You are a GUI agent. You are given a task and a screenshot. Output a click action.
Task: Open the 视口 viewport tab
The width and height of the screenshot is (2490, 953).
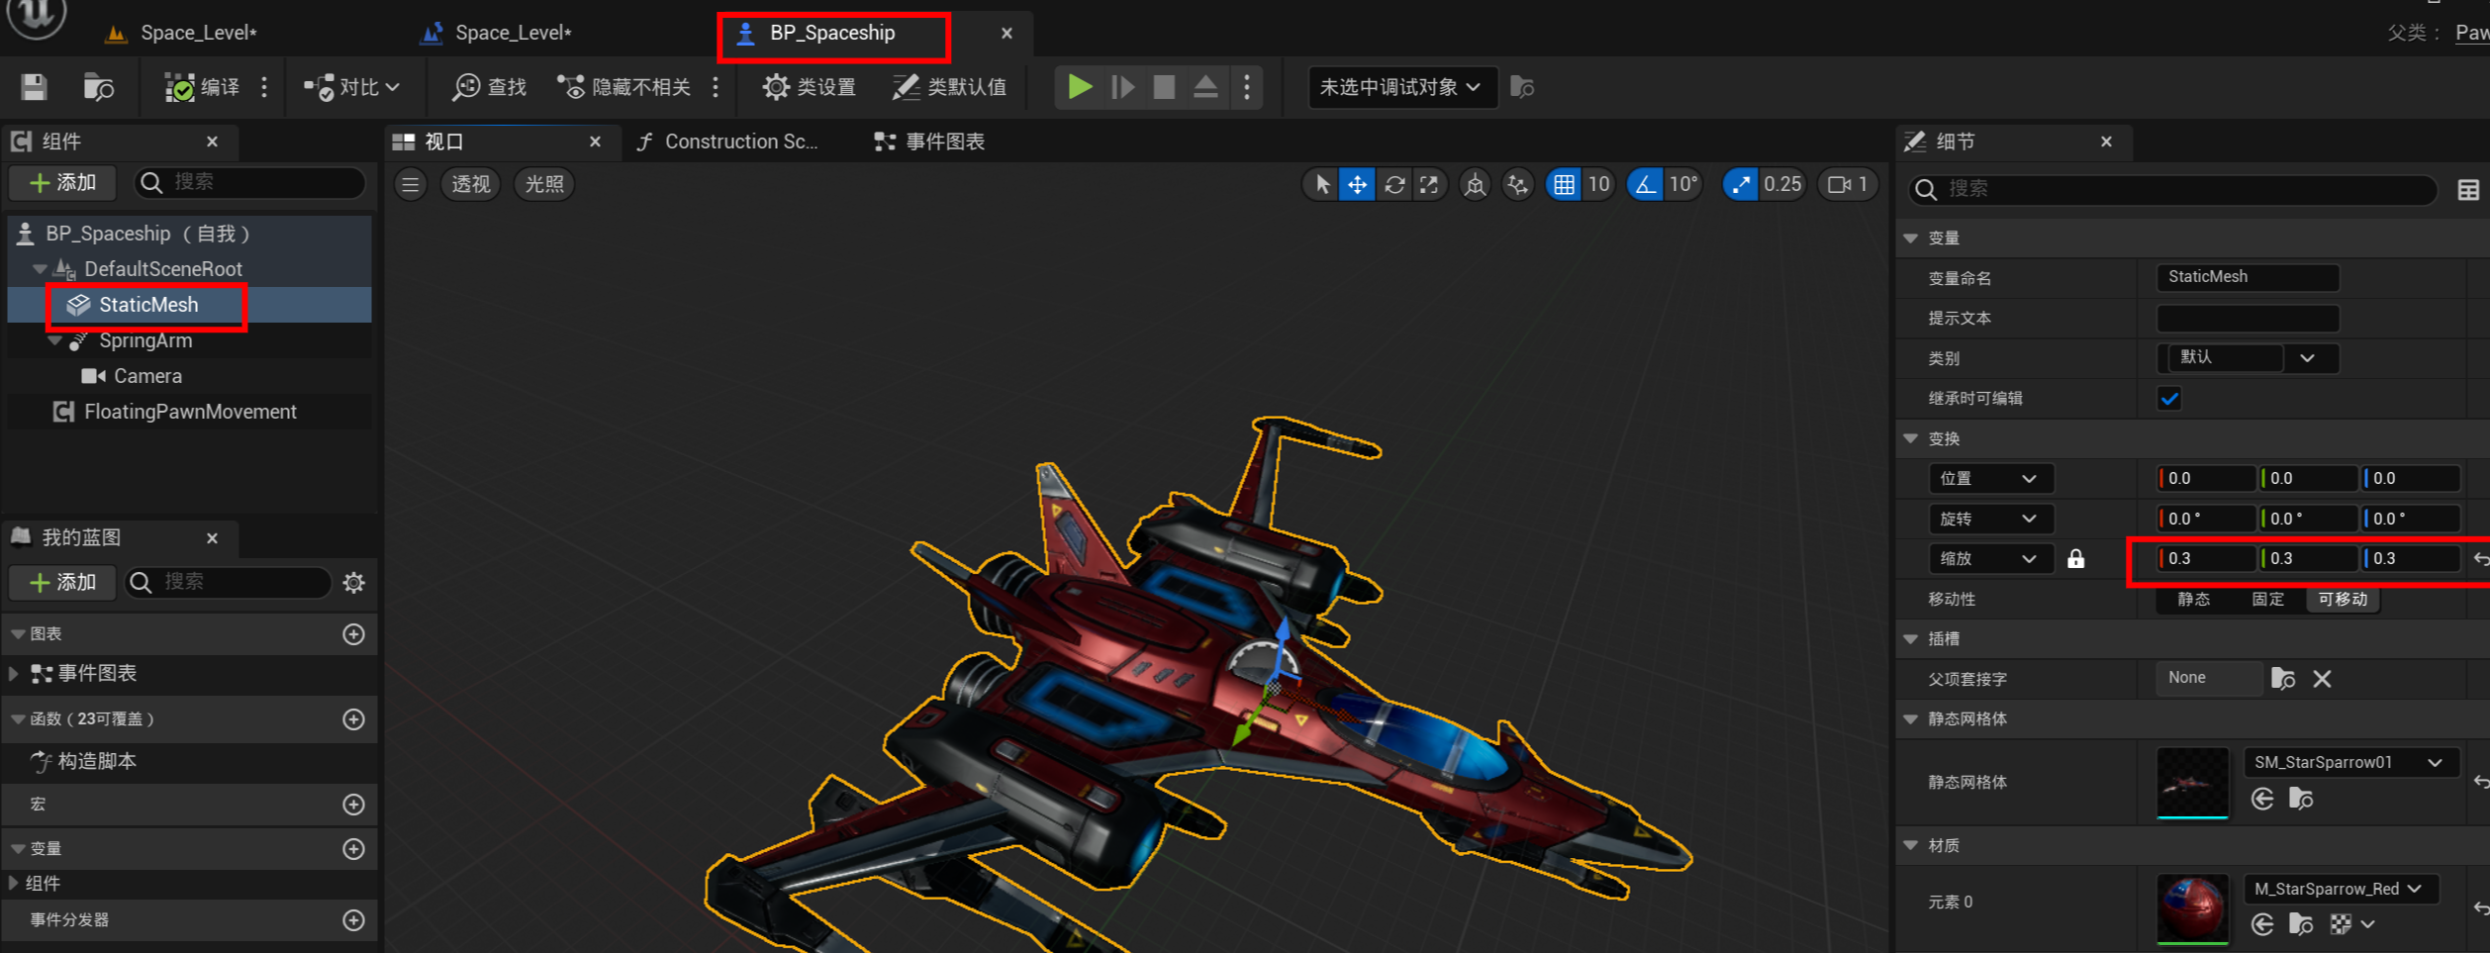click(443, 142)
